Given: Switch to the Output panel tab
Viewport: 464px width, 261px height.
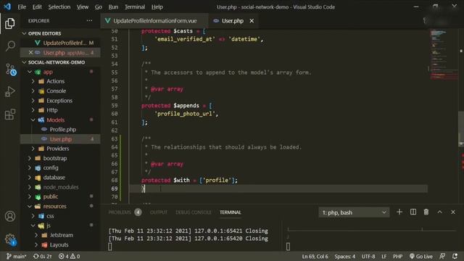Looking at the screenshot, I should point(159,212).
